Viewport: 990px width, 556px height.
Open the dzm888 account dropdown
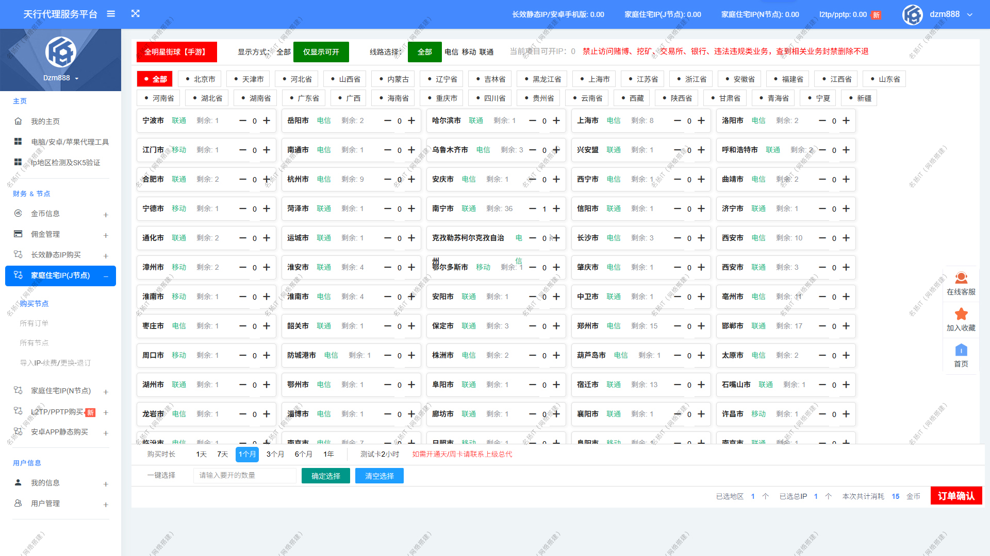[944, 14]
